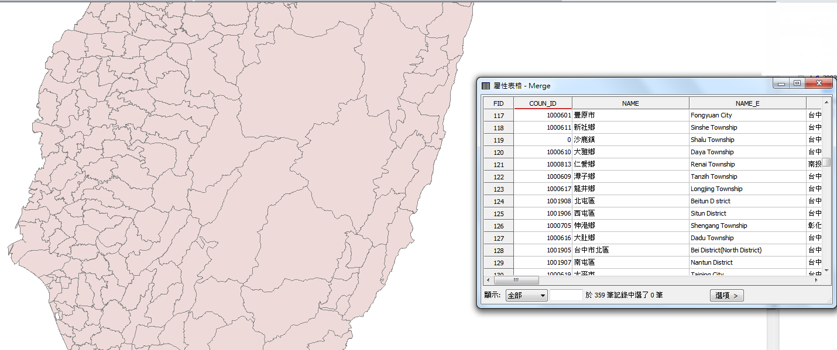Screen dimensions: 837x350
Task: Select row with FID 124
Action: click(x=498, y=202)
